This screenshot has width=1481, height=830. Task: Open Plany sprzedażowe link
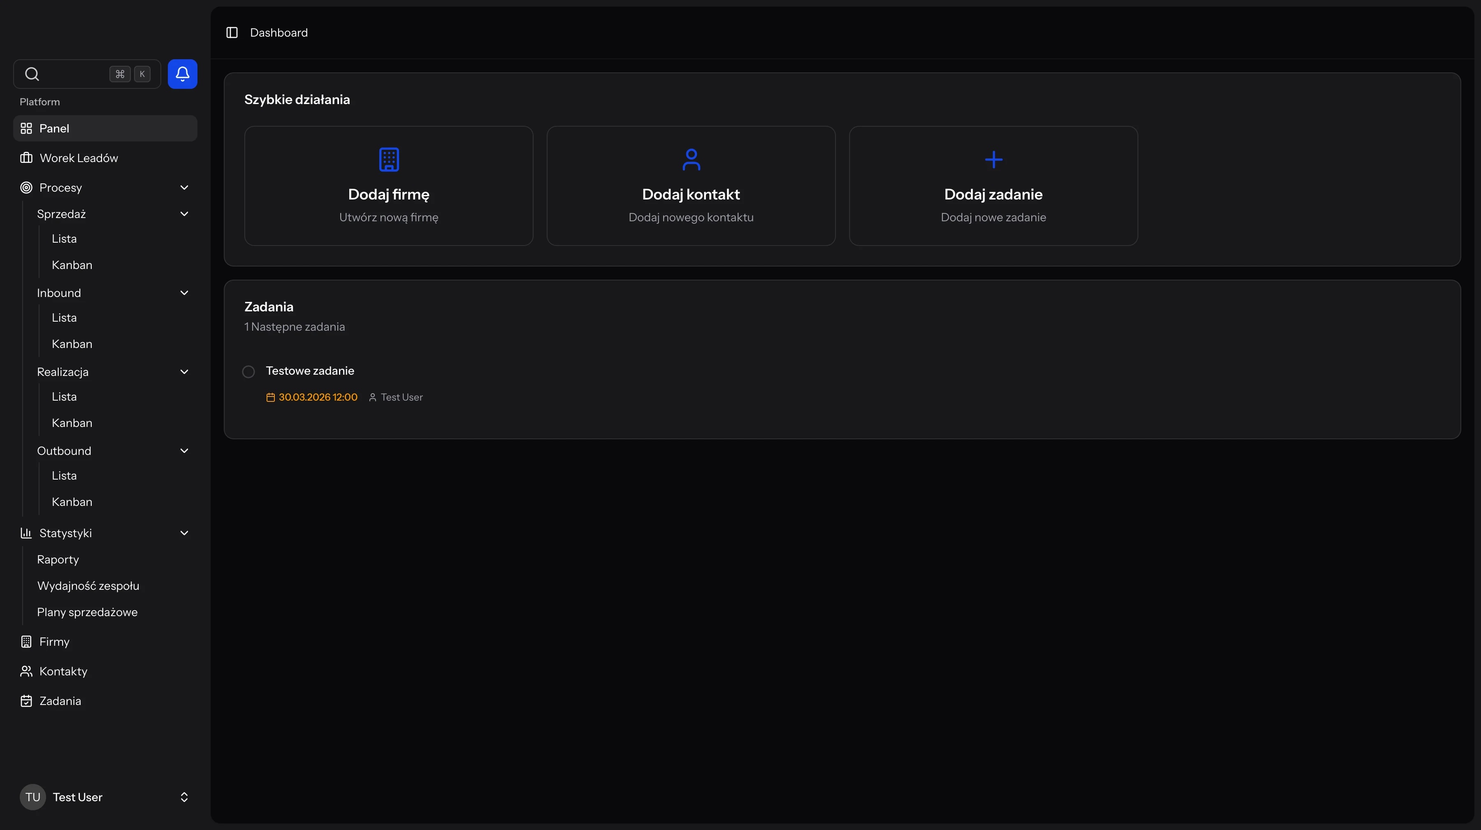[87, 612]
